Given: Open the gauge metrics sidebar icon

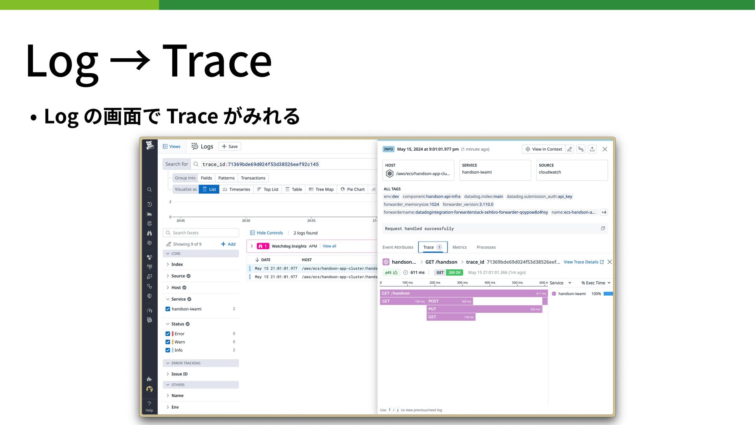Looking at the screenshot, I should click(149, 310).
